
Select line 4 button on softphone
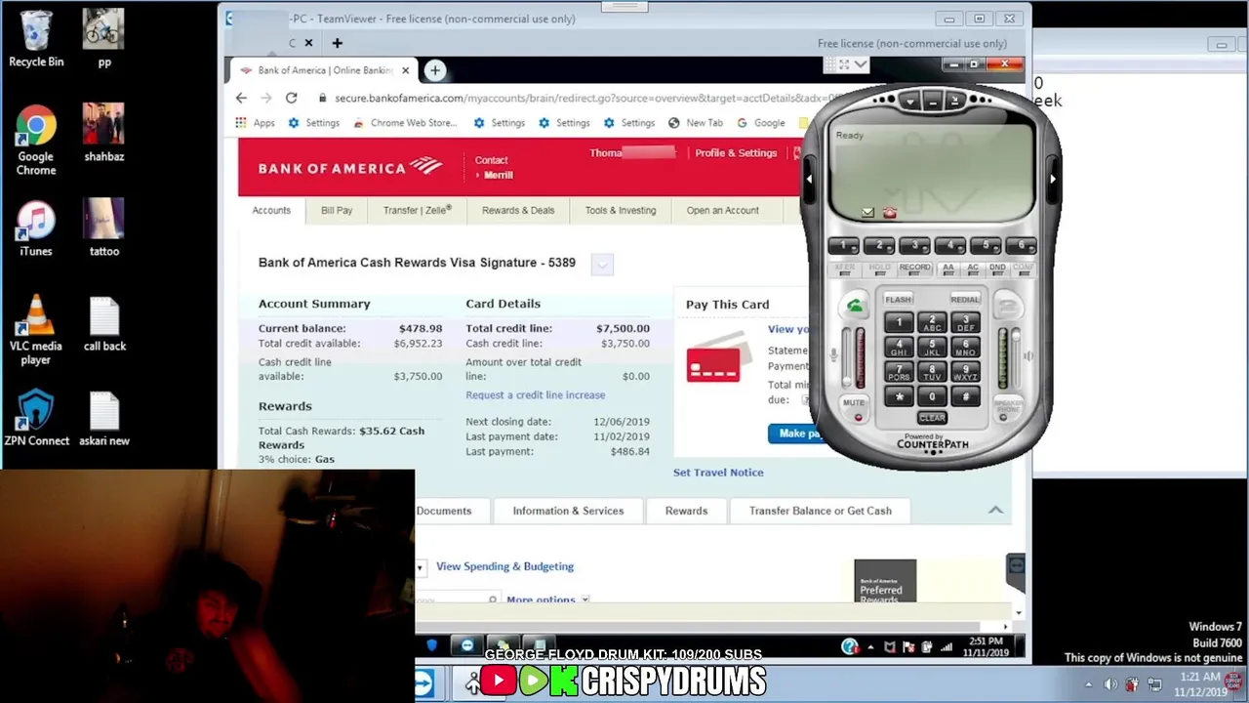pos(950,245)
